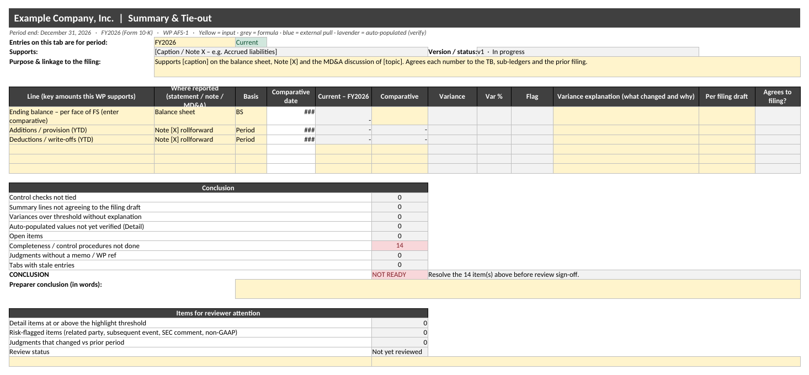Click 'Note [X] rollforward' in the Deductions row
This screenshot has width=809, height=375.
(195, 140)
